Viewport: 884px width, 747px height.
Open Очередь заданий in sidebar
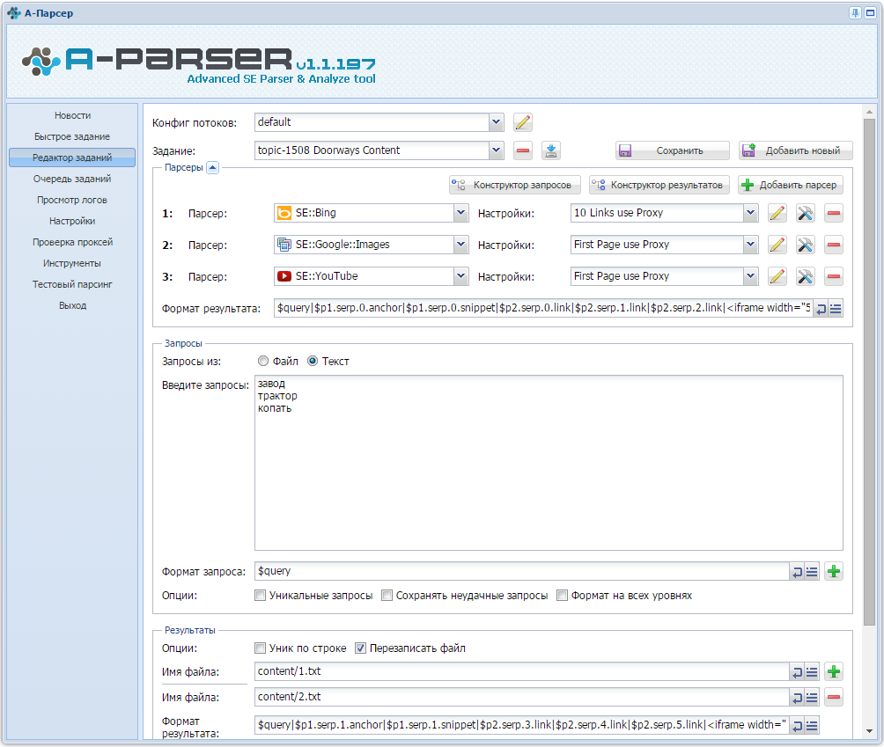tap(72, 179)
